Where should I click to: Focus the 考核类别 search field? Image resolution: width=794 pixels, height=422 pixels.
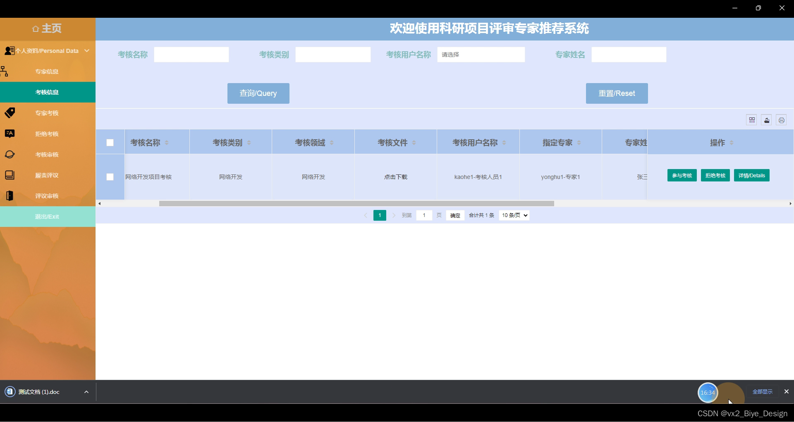[x=333, y=55]
